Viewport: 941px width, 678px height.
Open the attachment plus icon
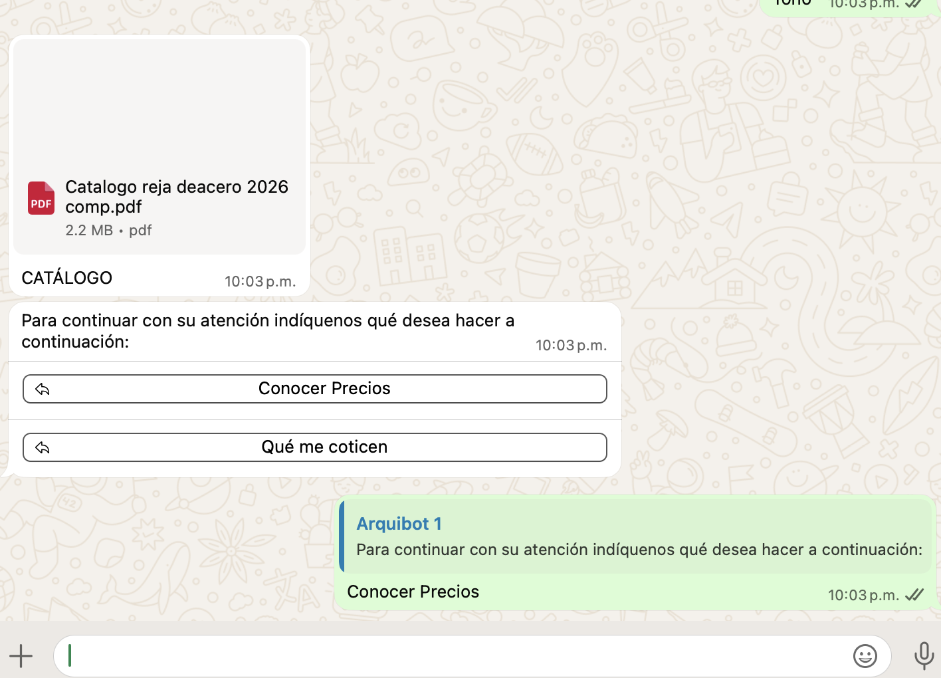(21, 656)
